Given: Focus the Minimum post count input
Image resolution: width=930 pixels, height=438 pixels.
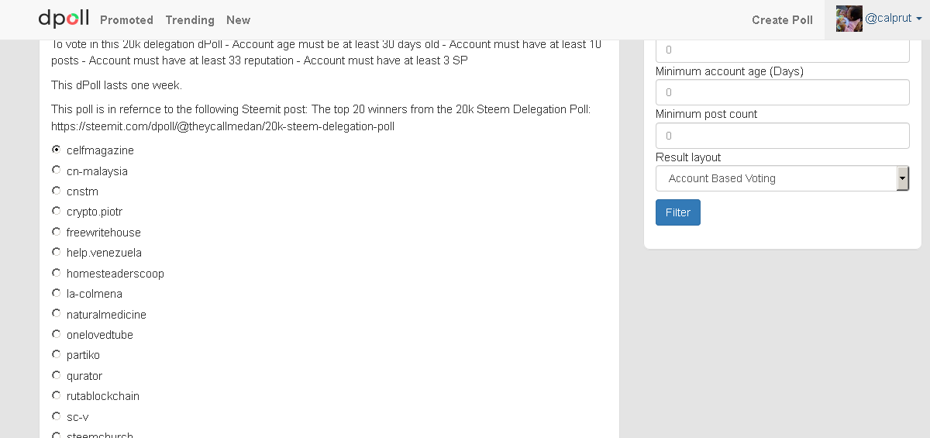Looking at the screenshot, I should (782, 136).
